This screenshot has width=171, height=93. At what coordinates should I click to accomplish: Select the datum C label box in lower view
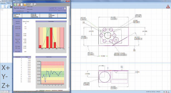[122, 67]
